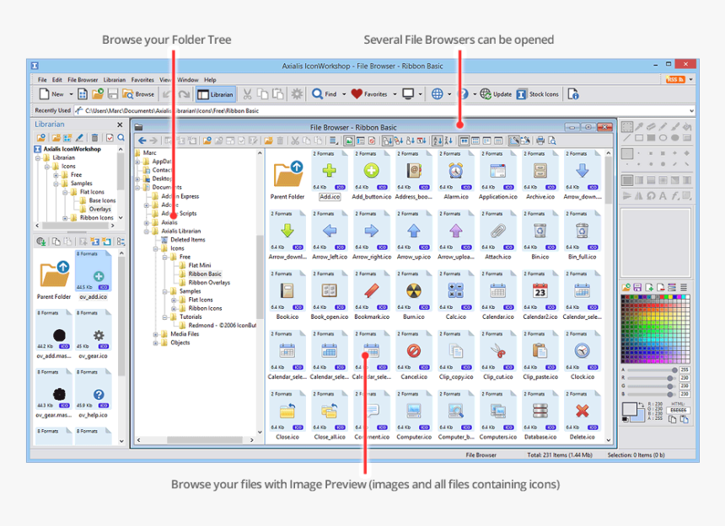Click the RSS feed button

(x=675, y=79)
